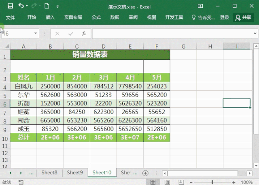The height and width of the screenshot is (185, 259).
Task: Switch to the 视图 ribbon tab
Action: click(x=152, y=17)
